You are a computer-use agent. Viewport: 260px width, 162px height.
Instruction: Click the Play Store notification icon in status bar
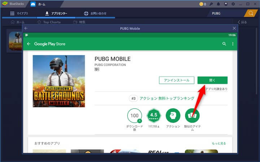(x=27, y=35)
